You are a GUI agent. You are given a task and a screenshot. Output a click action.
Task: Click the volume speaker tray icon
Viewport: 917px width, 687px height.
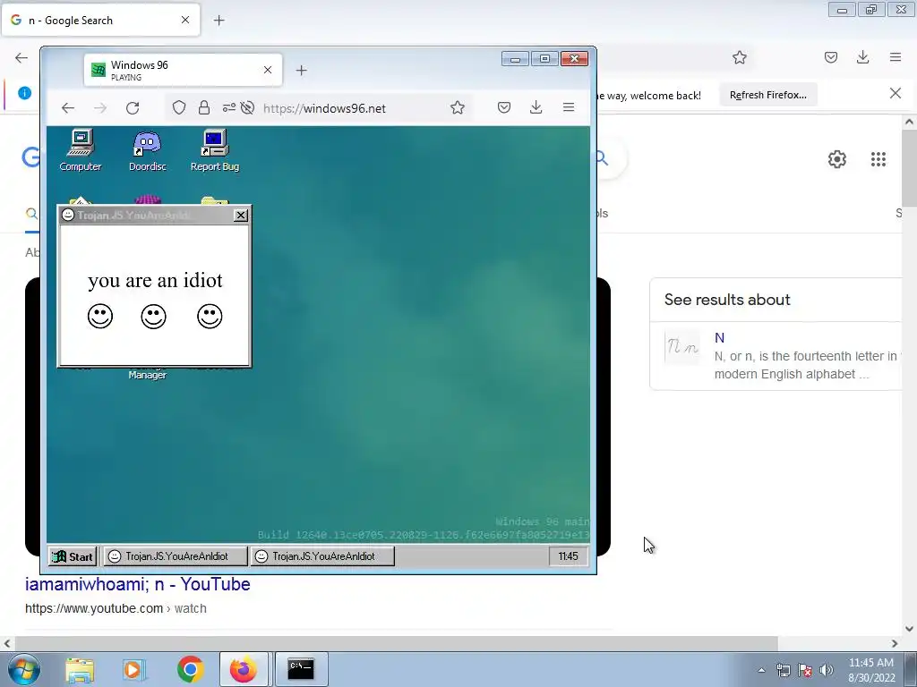[x=827, y=670]
